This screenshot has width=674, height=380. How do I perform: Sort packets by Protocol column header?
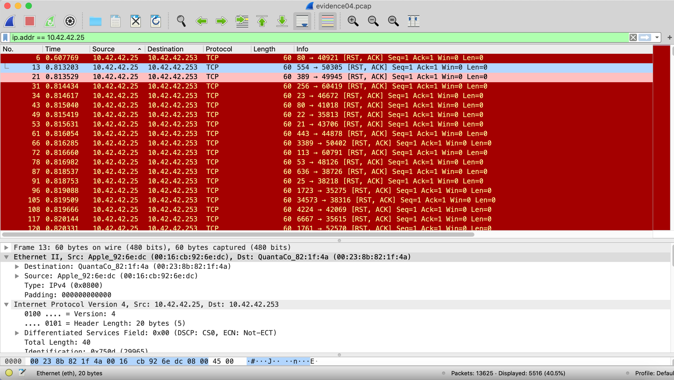pyautogui.click(x=219, y=49)
